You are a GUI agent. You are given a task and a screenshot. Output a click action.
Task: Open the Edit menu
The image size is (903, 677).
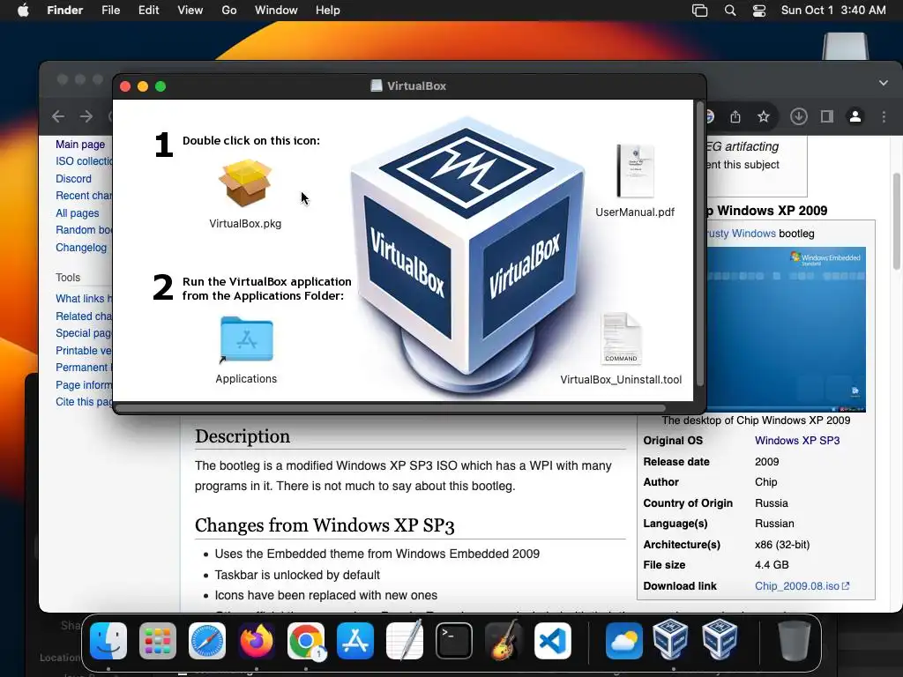click(x=148, y=11)
